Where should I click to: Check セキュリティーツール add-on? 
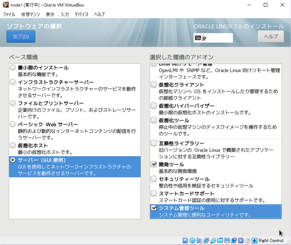pyautogui.click(x=154, y=179)
